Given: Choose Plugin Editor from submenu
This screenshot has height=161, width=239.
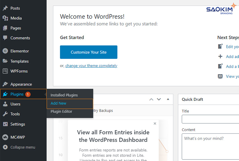Looking at the screenshot, I should click(x=61, y=111).
